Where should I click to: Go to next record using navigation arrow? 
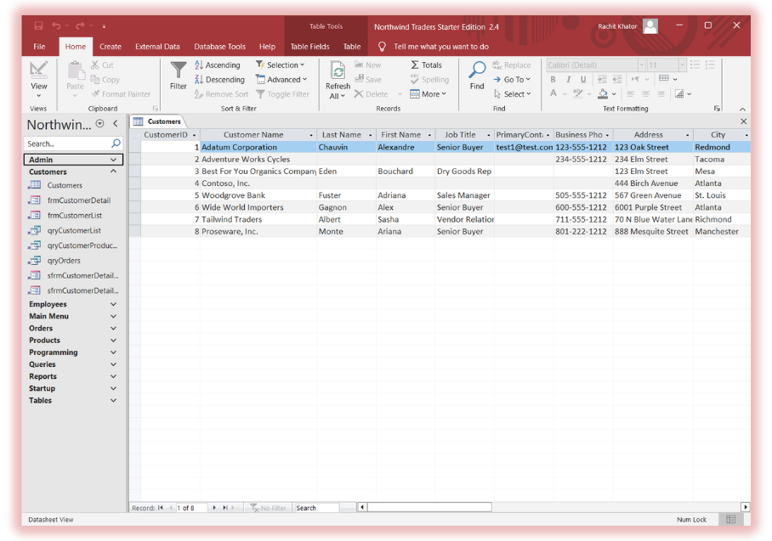(214, 508)
